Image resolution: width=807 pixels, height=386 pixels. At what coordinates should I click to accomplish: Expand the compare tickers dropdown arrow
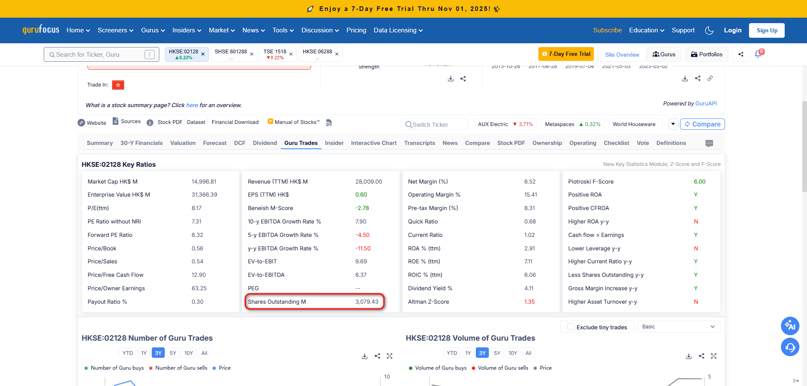tap(673, 124)
